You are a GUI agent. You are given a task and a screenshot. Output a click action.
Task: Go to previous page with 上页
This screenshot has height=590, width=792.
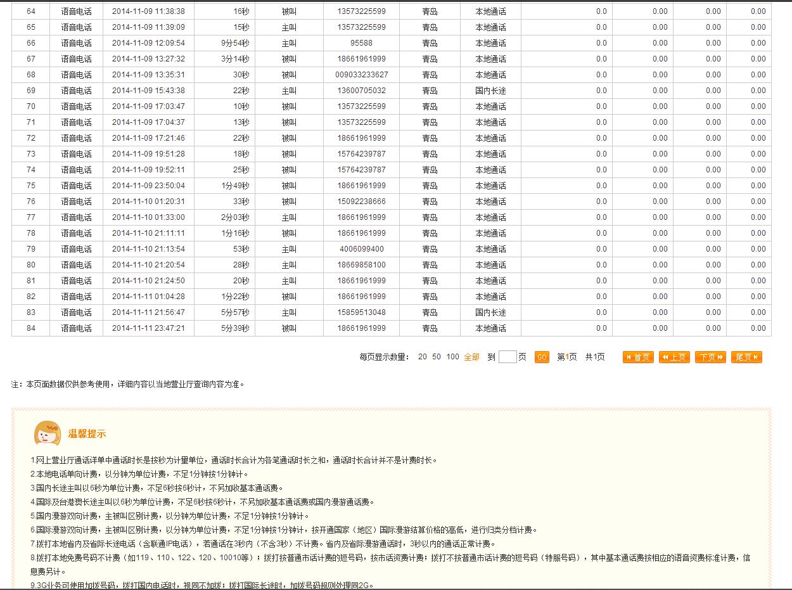674,357
